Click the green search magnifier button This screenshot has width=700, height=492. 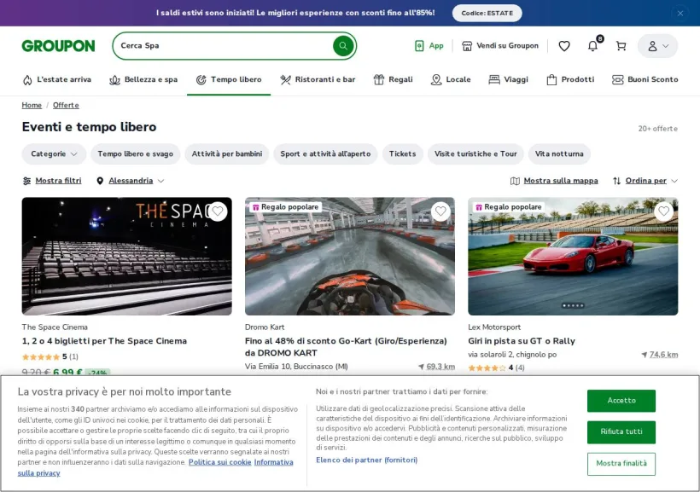tap(343, 45)
